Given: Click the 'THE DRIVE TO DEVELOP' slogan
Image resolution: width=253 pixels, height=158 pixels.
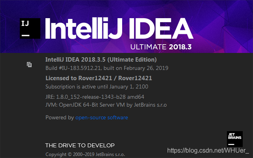Looking at the screenshot, I should [80, 145].
